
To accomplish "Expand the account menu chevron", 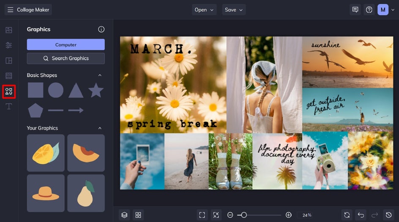I will 393,10.
